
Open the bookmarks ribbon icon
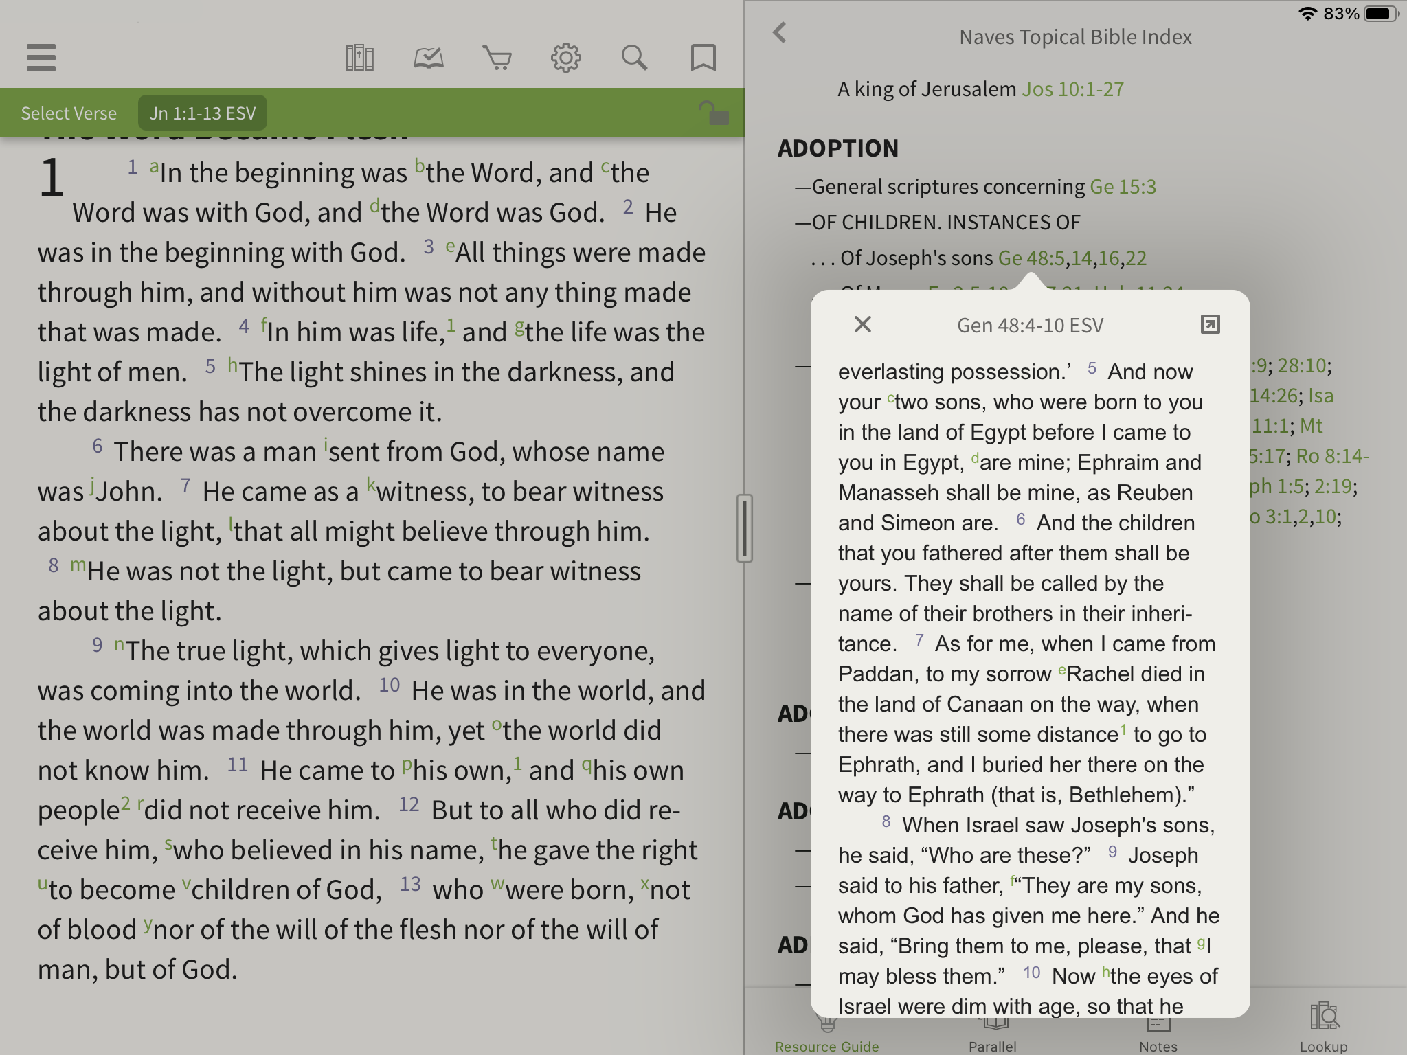703,58
